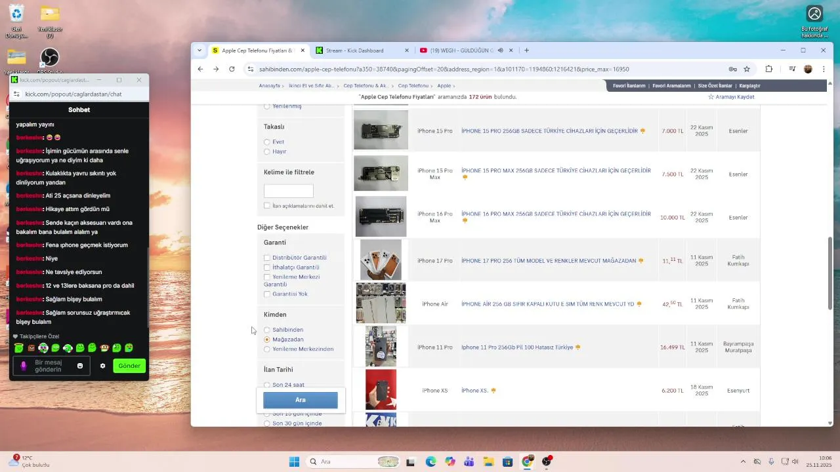Select the headphones green emote in chat
The image size is (840, 472).
(x=68, y=347)
